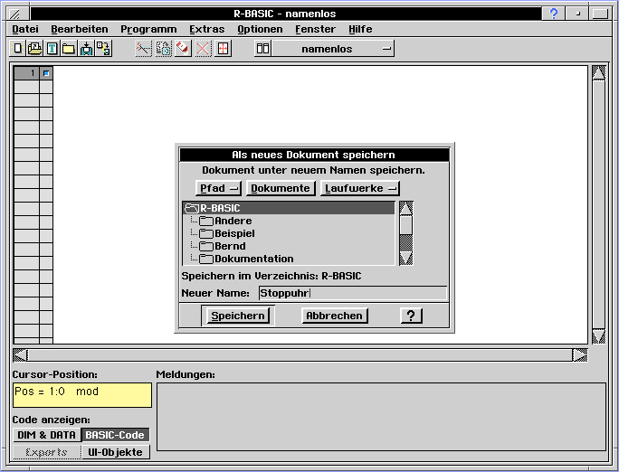Click the save-to-disk toolbar icon
The width and height of the screenshot is (619, 472).
click(86, 49)
